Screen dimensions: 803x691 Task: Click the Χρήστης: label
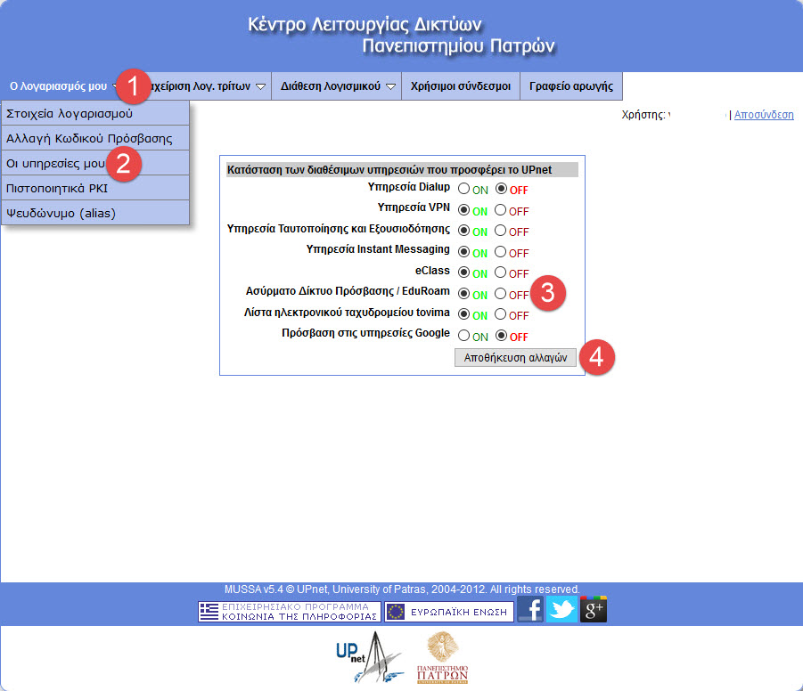(x=643, y=115)
